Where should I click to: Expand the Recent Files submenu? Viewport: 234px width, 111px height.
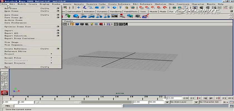52,58
